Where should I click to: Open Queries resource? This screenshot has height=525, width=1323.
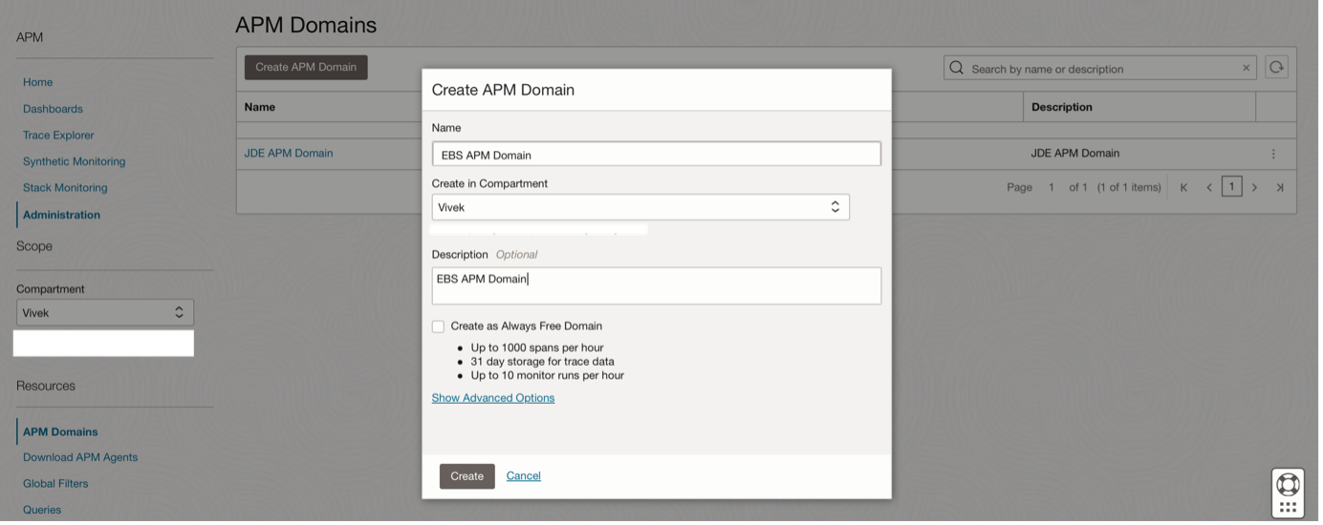43,511
